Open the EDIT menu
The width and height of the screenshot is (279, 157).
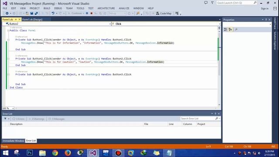tap(14, 8)
